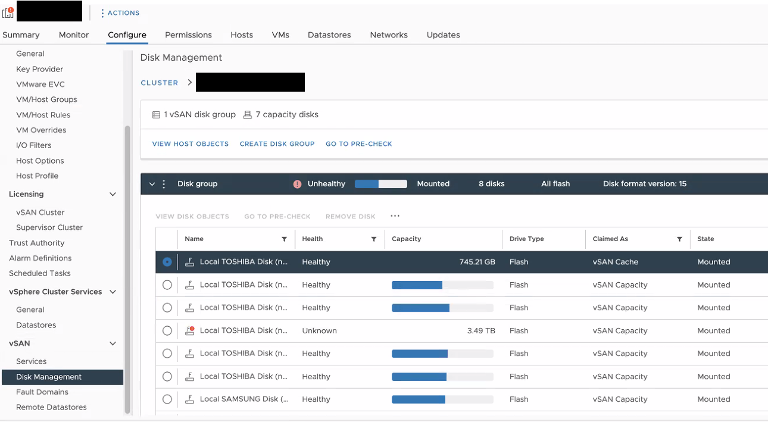Switch to the Monitor tab
Viewport: 768px width, 422px height.
[x=74, y=35]
